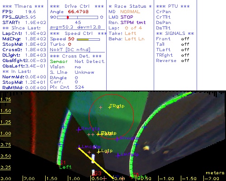Toggle the Reverse signal off value

pyautogui.click(x=185, y=61)
